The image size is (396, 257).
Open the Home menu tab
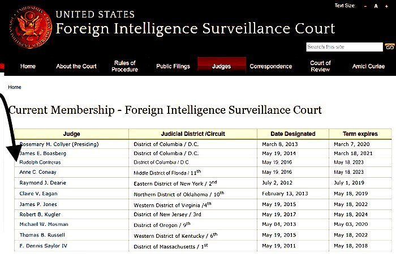(28, 66)
